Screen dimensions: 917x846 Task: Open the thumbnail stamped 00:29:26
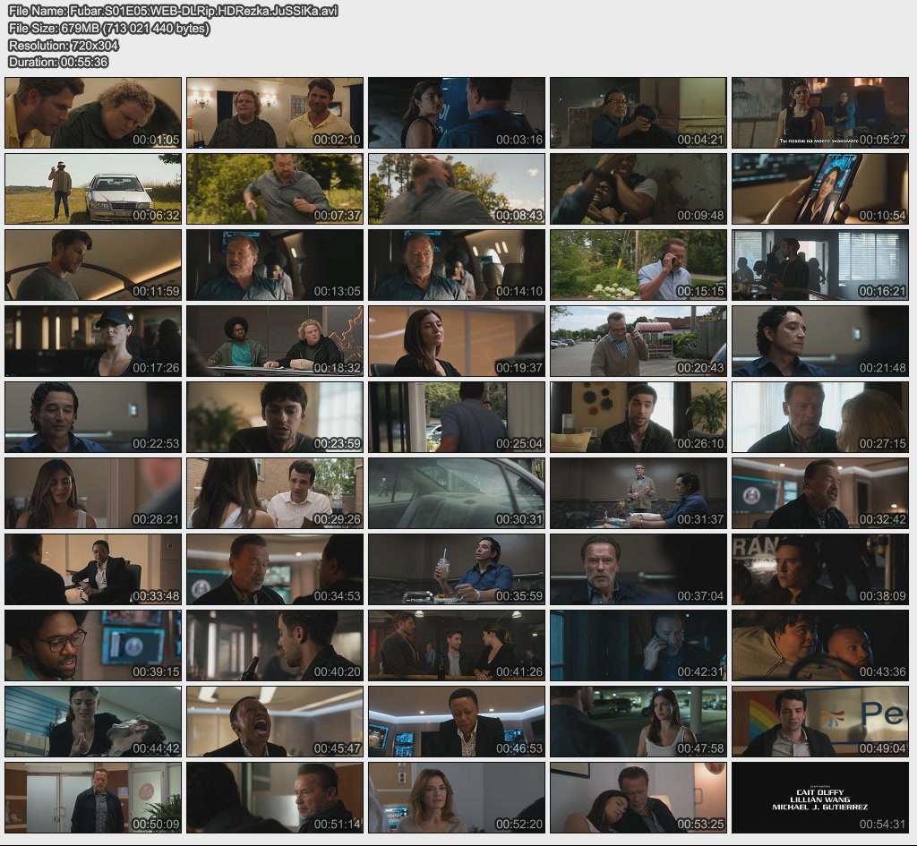(275, 493)
